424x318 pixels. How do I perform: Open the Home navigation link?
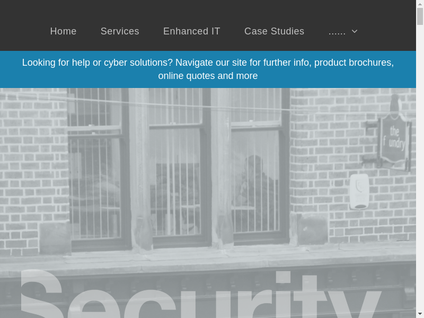63,31
